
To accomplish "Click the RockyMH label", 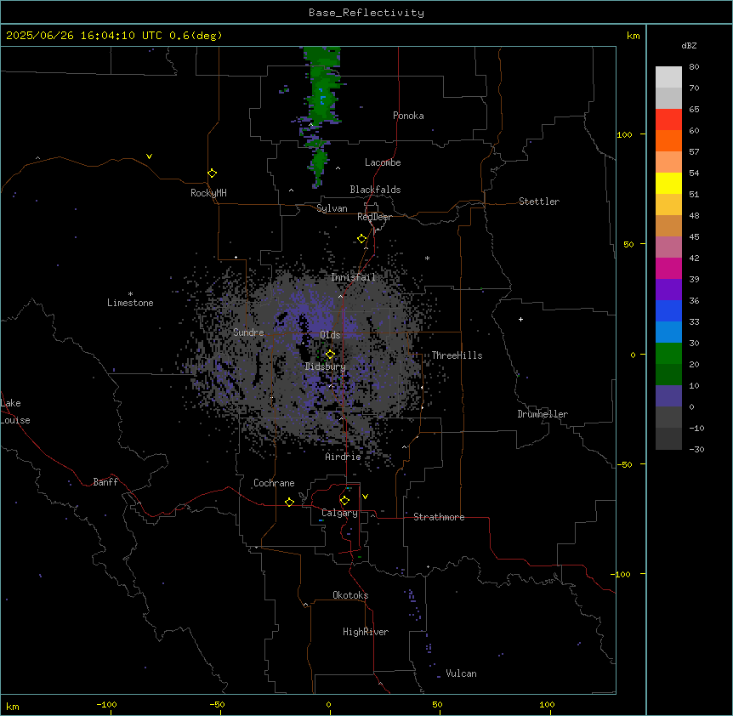I will [x=208, y=193].
